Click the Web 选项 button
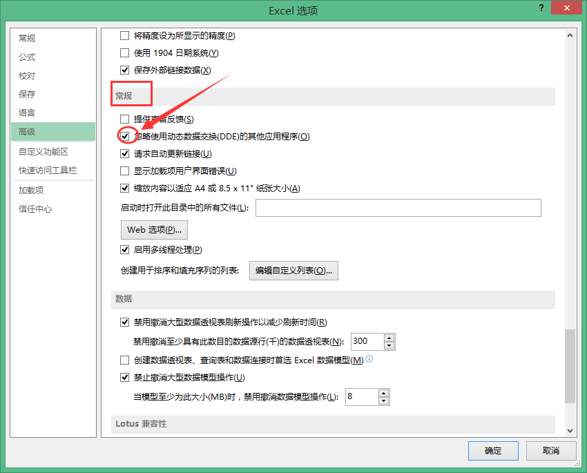 [x=154, y=230]
